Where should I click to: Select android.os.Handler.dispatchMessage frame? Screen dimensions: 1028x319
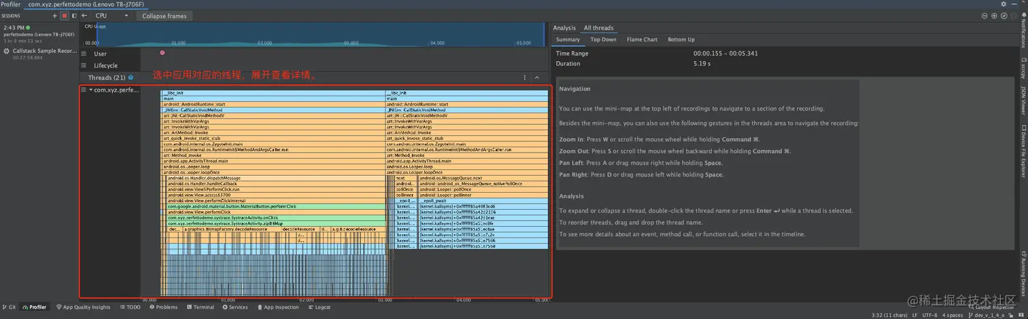[x=277, y=178]
